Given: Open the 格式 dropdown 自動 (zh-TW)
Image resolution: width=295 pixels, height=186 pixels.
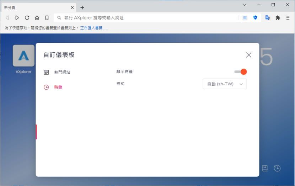Looking at the screenshot, I should tap(225, 84).
